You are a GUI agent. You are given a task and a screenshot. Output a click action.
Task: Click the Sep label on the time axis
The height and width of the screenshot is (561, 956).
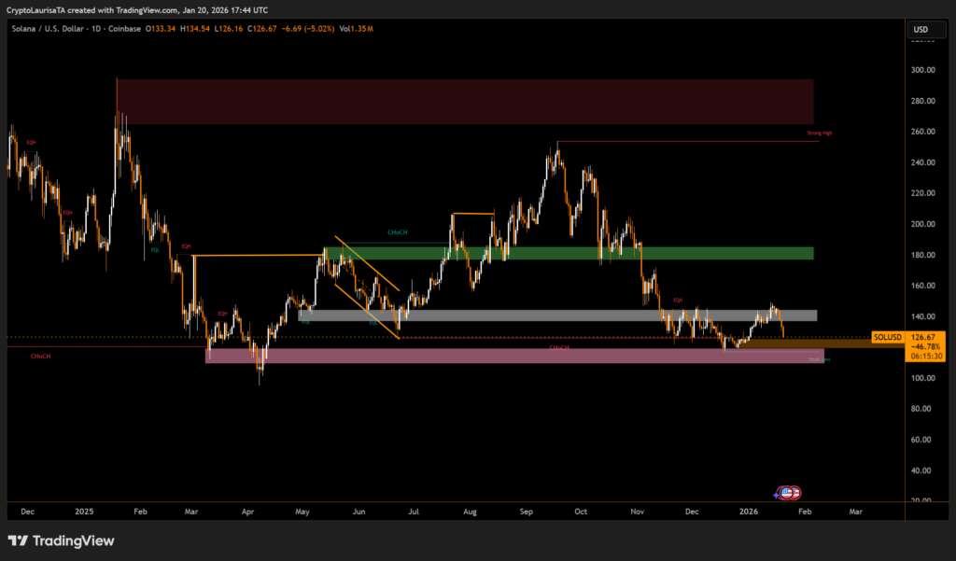pos(526,512)
